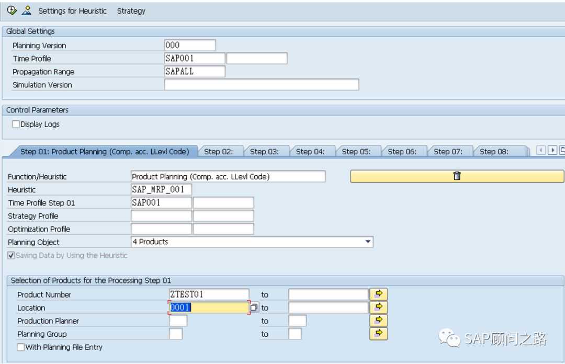This screenshot has width=565, height=364.
Task: Open multiple selection for Product Number
Action: [x=378, y=294]
